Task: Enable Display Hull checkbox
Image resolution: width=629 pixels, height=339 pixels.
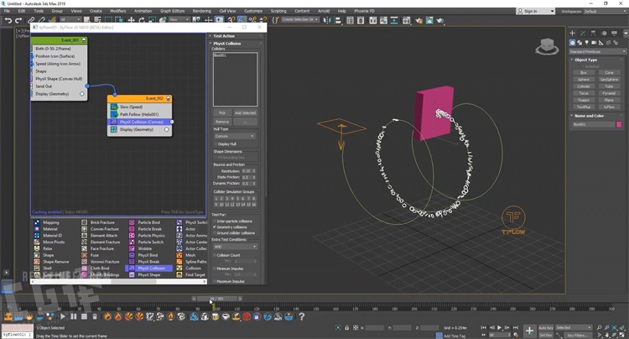Action: click(216, 143)
